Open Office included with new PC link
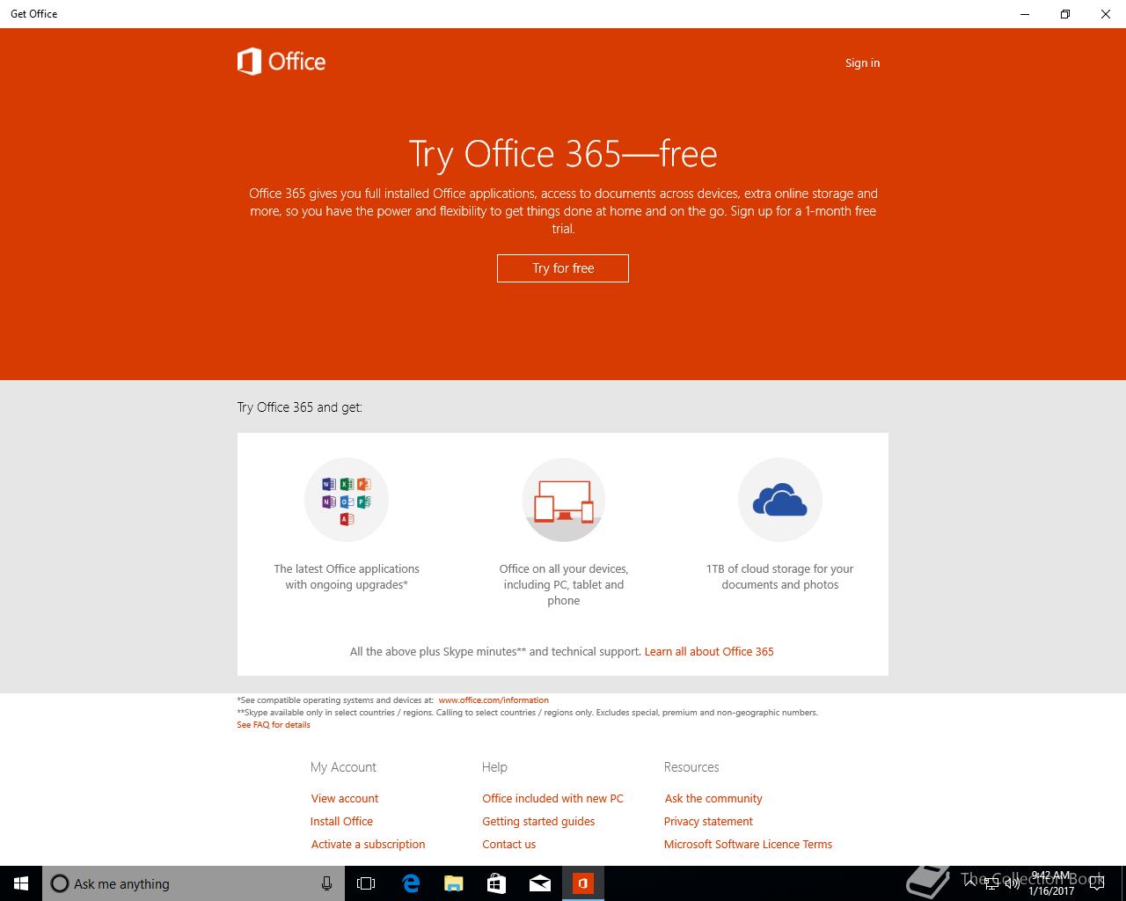This screenshot has width=1126, height=901. coord(552,798)
